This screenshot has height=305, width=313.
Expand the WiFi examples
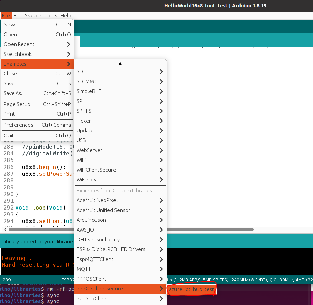[120, 160]
